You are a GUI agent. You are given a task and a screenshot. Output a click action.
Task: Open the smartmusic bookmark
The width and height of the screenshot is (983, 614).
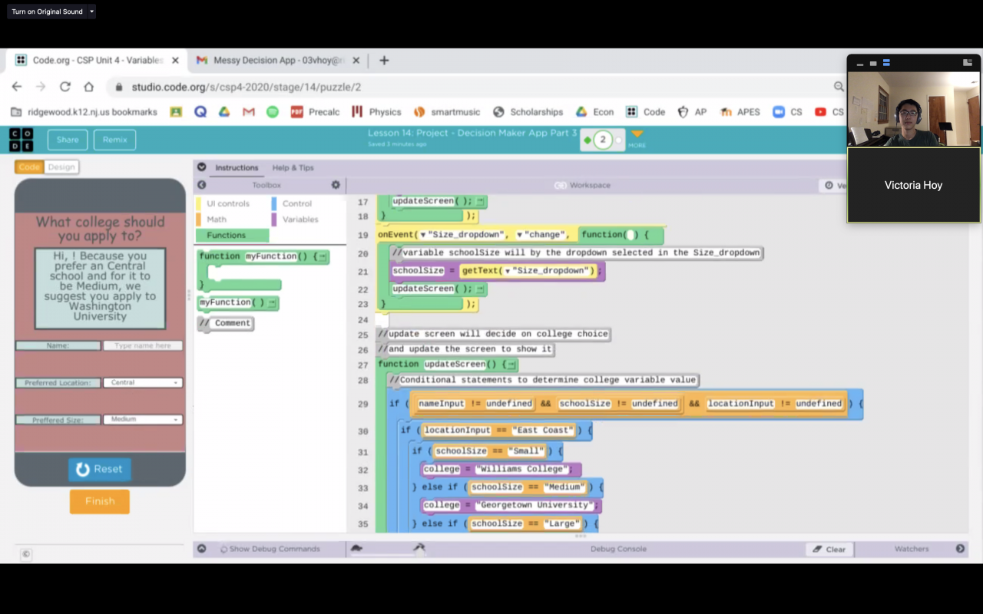(445, 112)
